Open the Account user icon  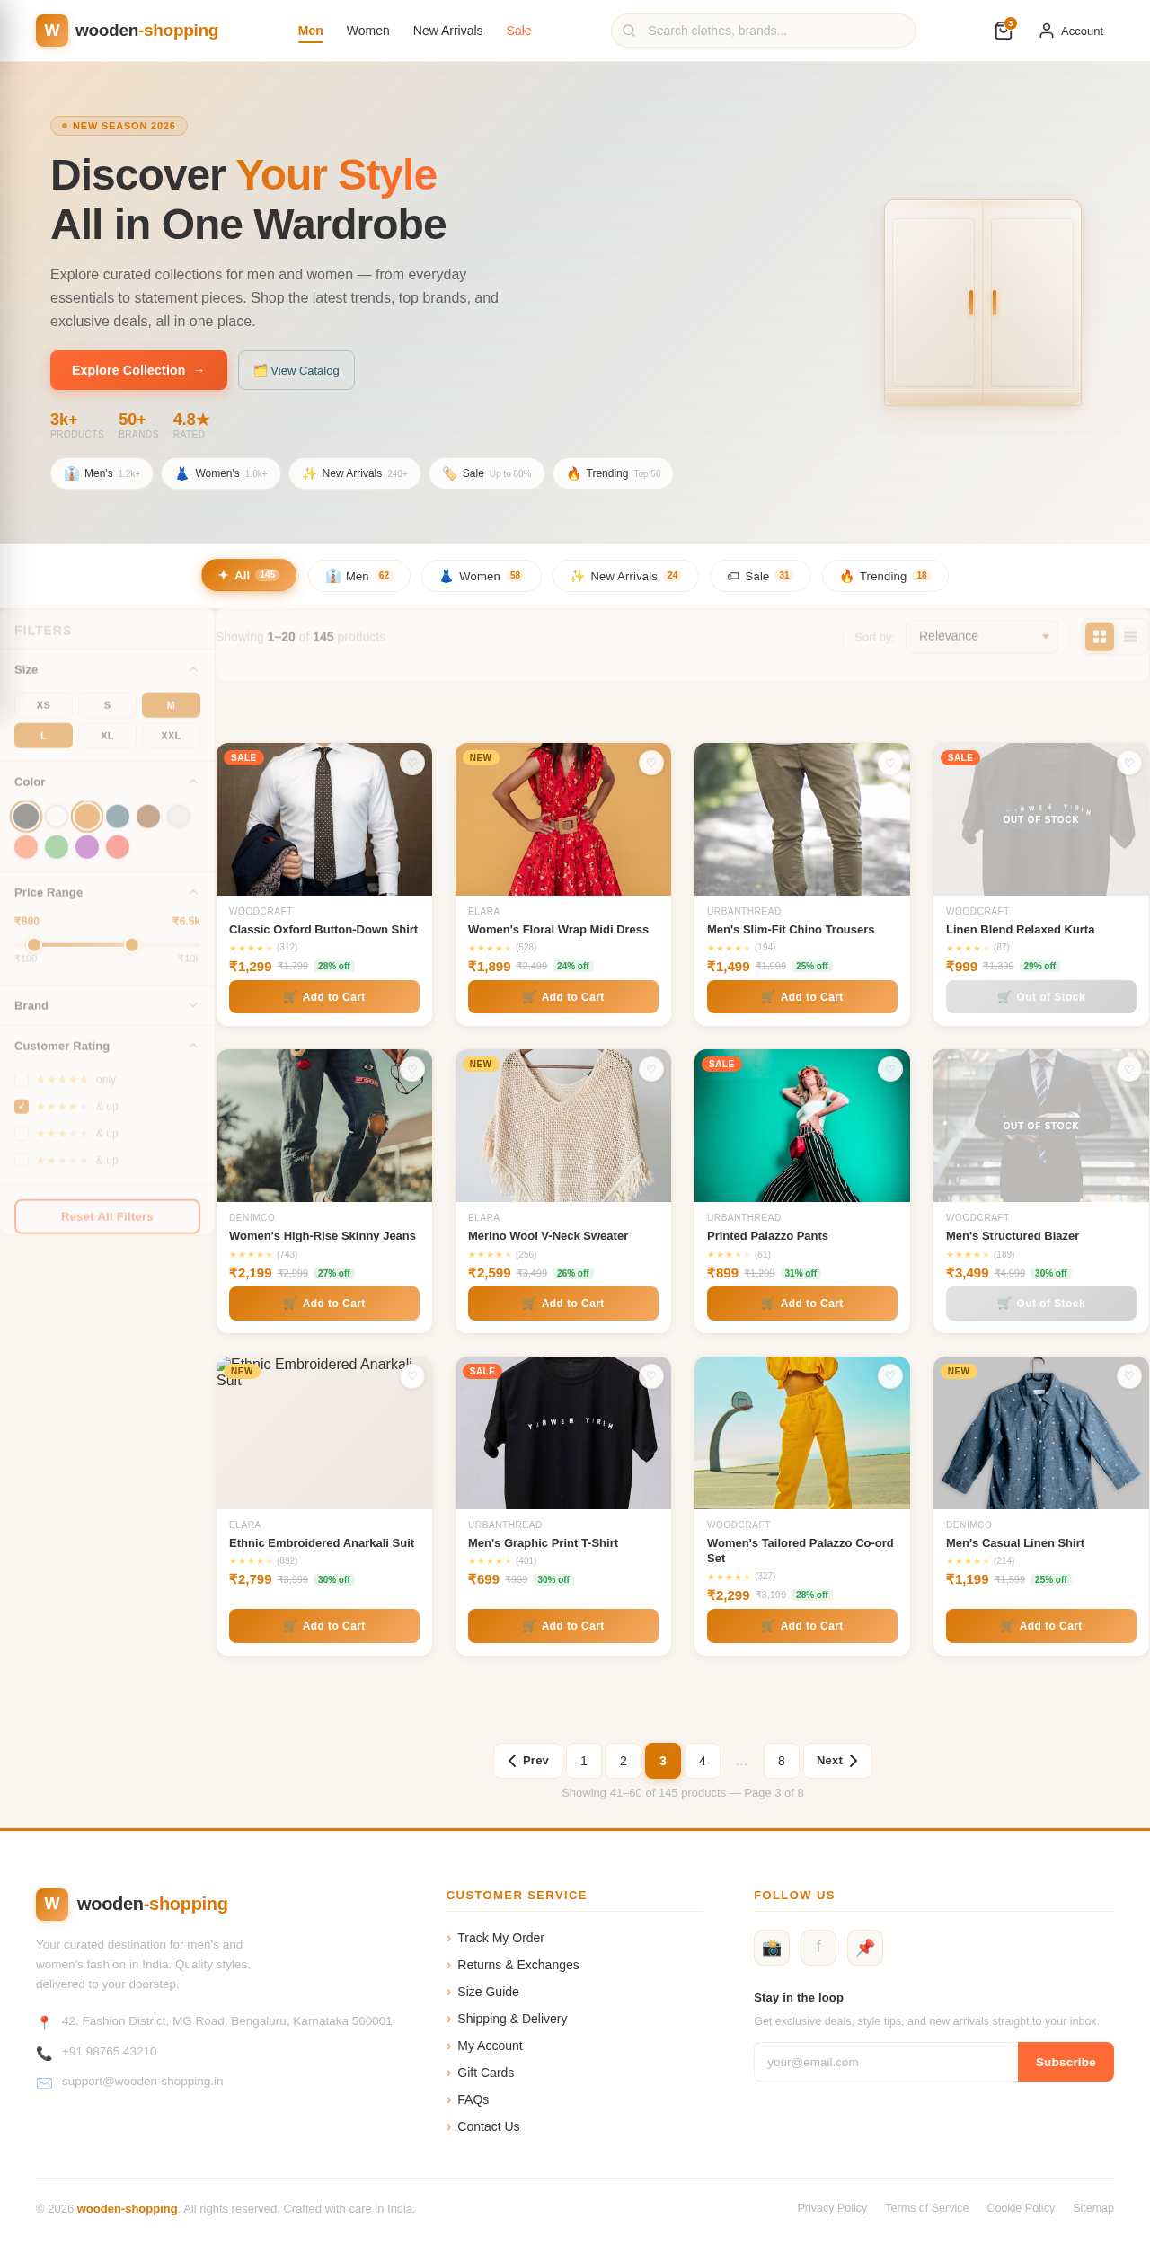[1046, 31]
